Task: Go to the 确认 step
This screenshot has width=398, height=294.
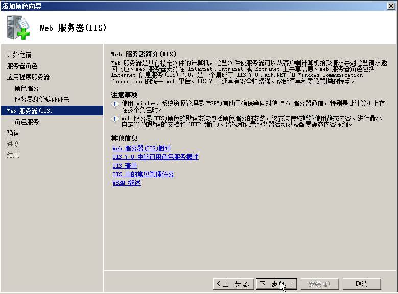Action: [13, 133]
